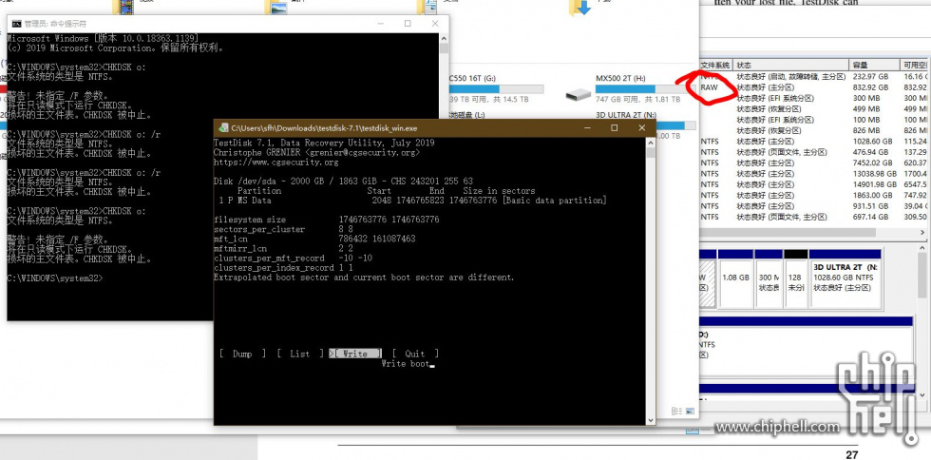Select the 128 unallocated partition block
Screen dimensions: 931x460
pos(796,278)
